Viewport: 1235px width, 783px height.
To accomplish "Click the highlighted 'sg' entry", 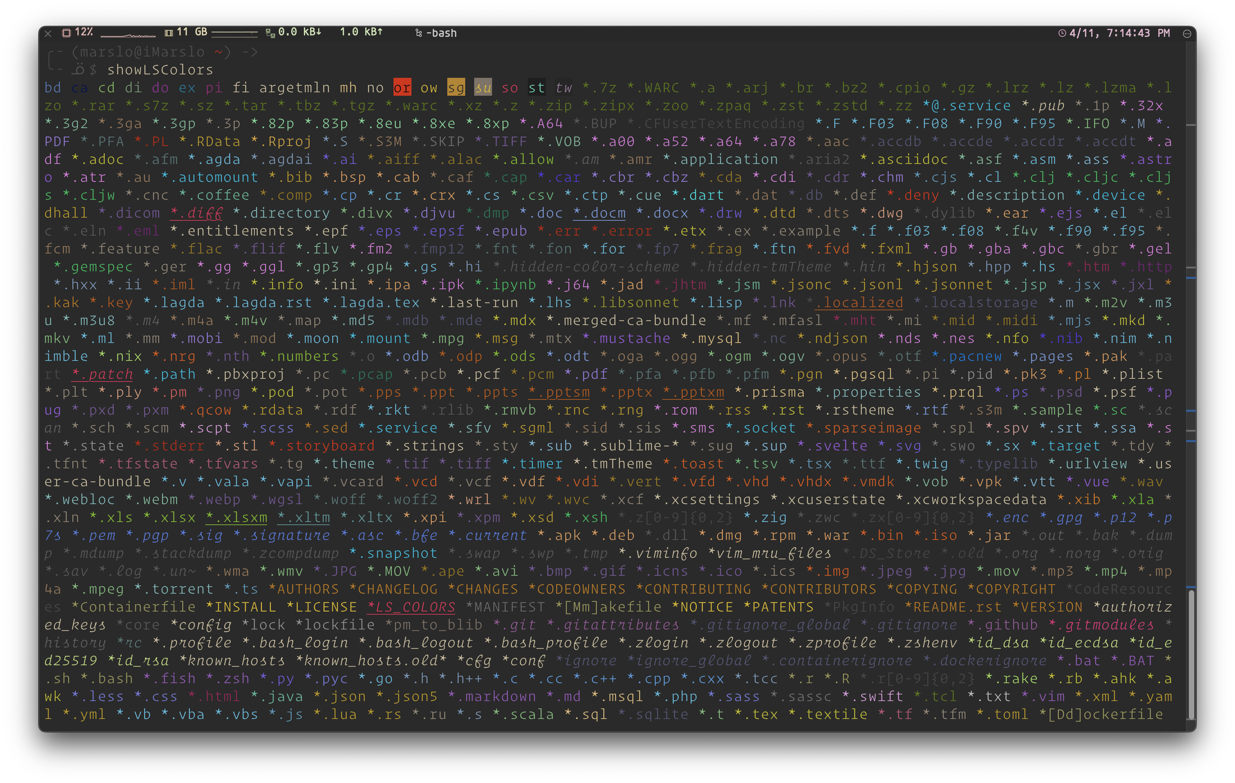I will [456, 87].
